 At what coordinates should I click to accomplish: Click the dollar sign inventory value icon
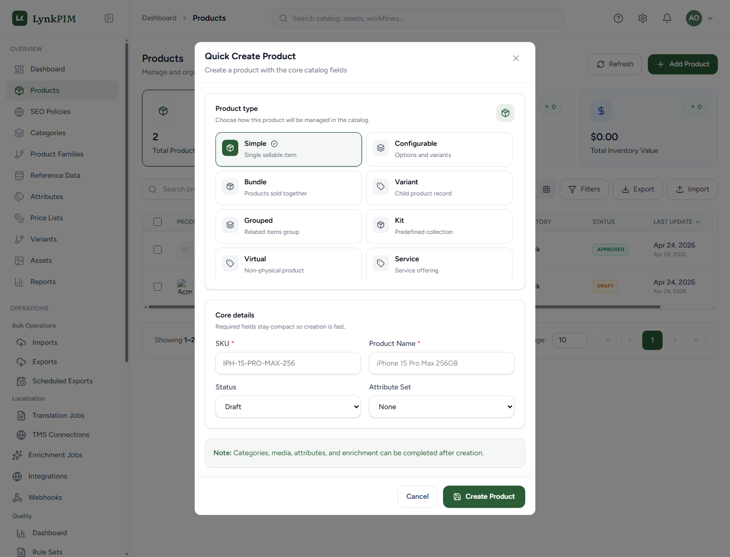pos(601,111)
